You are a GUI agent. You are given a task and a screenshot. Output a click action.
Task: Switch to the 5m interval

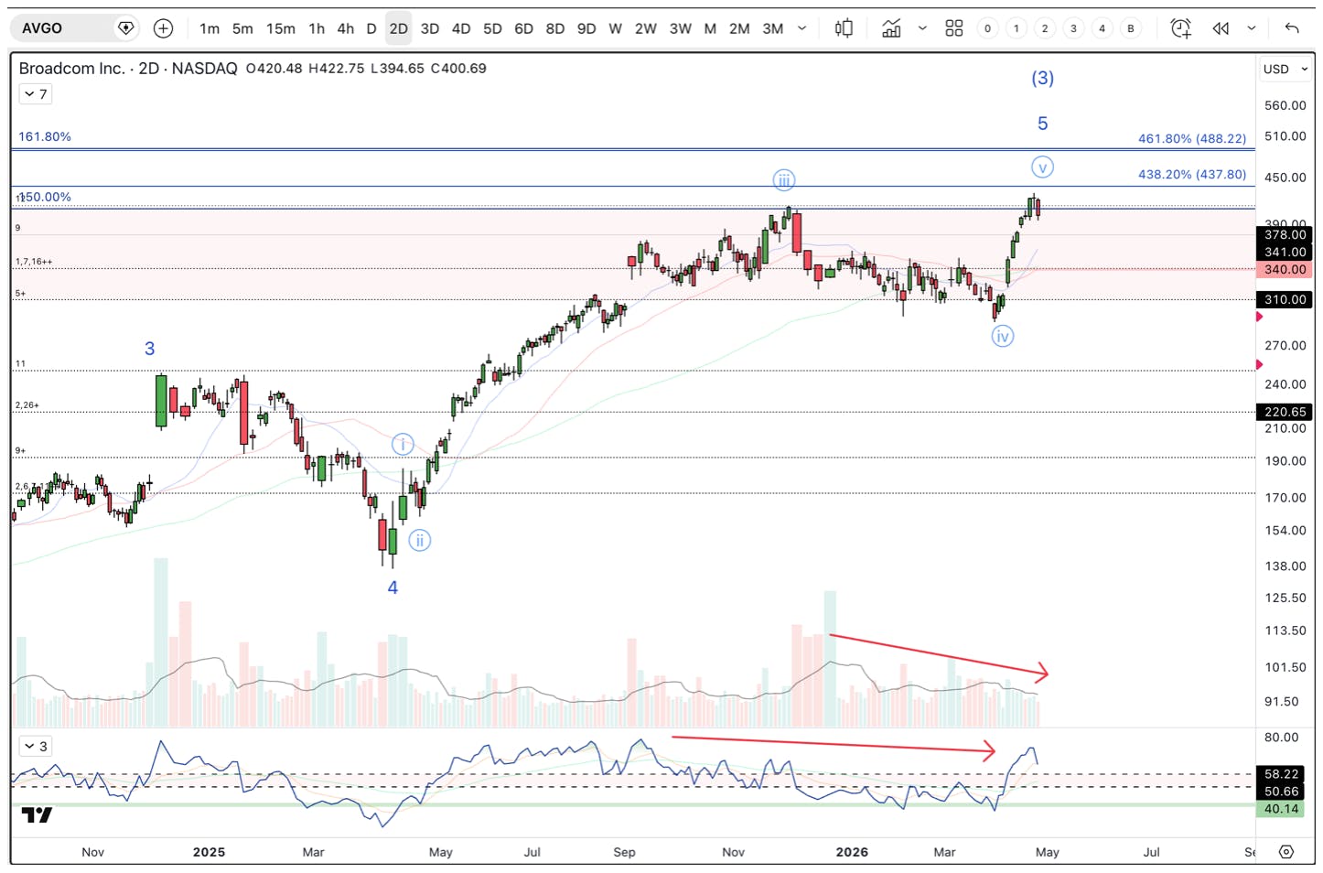point(242,28)
